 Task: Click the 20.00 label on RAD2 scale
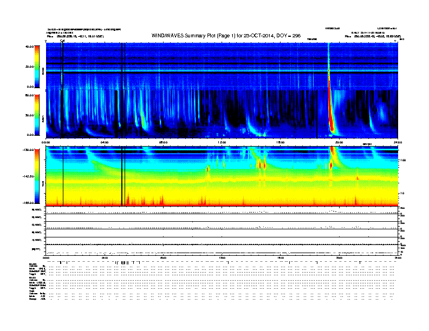(x=29, y=67)
